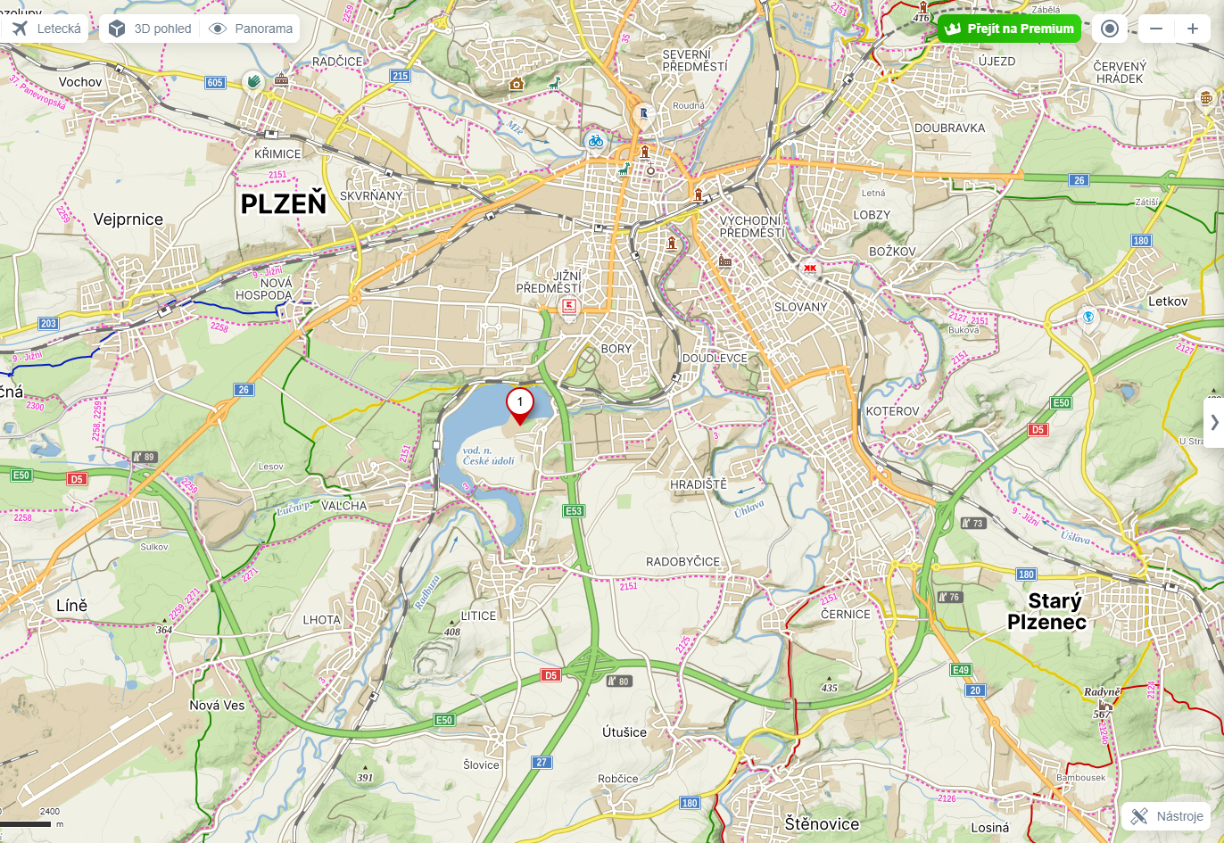
Task: Click the burger pin near Červený Hrádek
Action: [1206, 98]
